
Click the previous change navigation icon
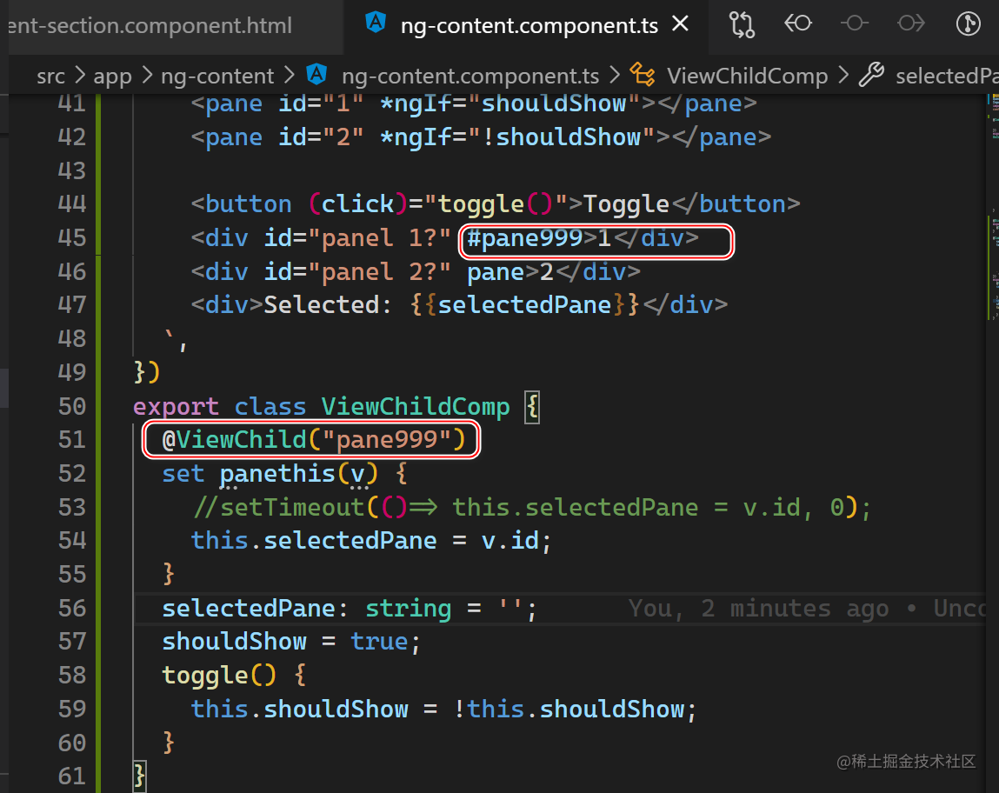pyautogui.click(x=798, y=24)
